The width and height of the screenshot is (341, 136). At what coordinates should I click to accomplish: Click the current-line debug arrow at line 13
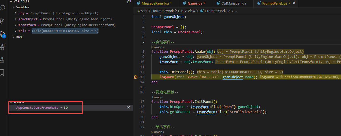pos(136,77)
